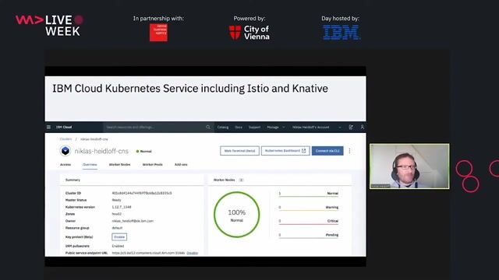The height and width of the screenshot is (280, 499).
Task: Switch to the Access tab
Action: click(x=65, y=164)
